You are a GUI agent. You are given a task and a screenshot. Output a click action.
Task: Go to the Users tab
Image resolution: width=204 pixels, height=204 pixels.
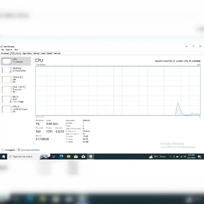43,53
